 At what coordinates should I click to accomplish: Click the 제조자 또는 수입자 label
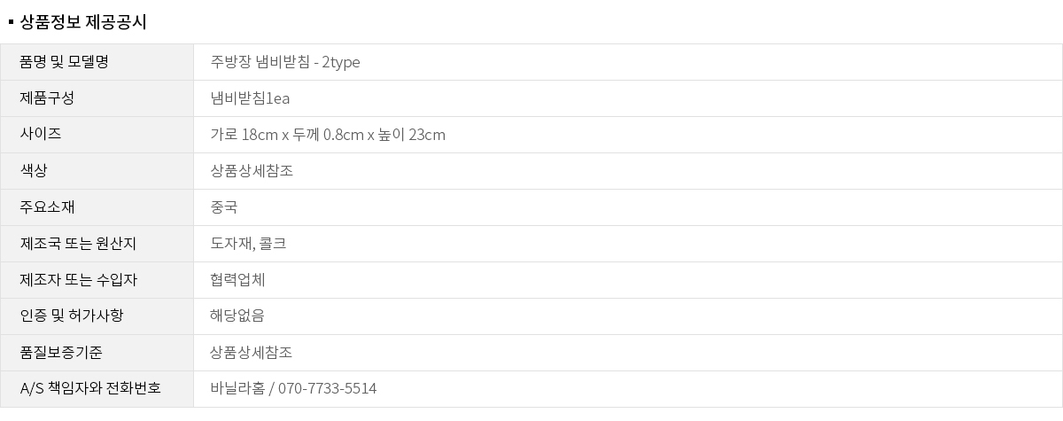click(x=78, y=280)
